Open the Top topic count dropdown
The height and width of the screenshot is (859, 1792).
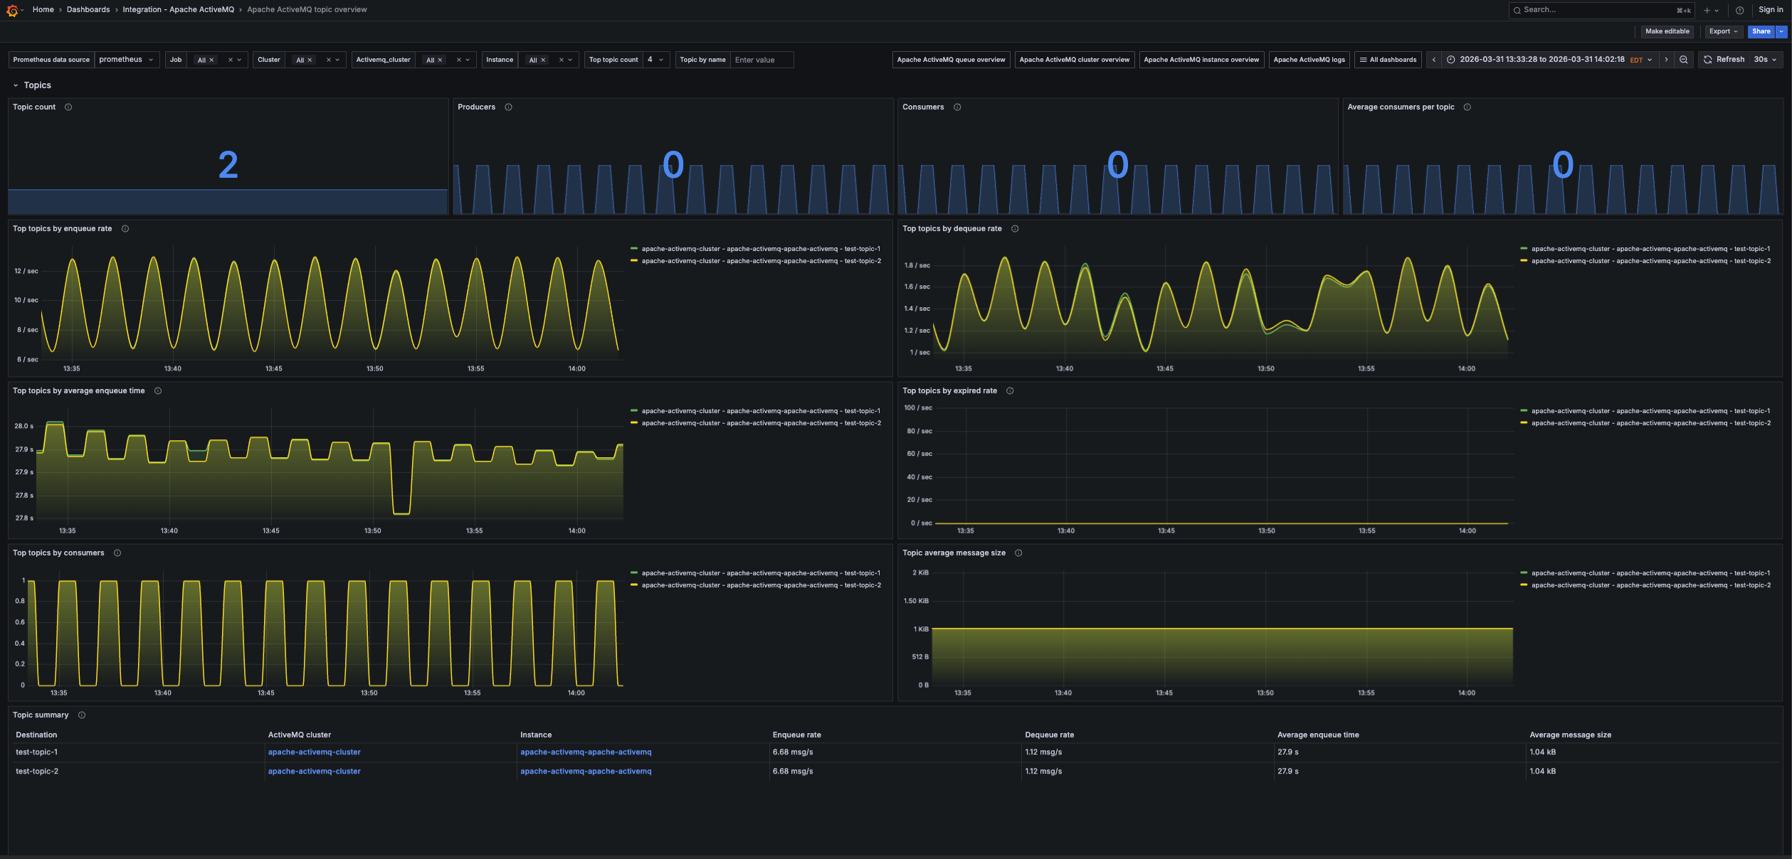click(655, 60)
